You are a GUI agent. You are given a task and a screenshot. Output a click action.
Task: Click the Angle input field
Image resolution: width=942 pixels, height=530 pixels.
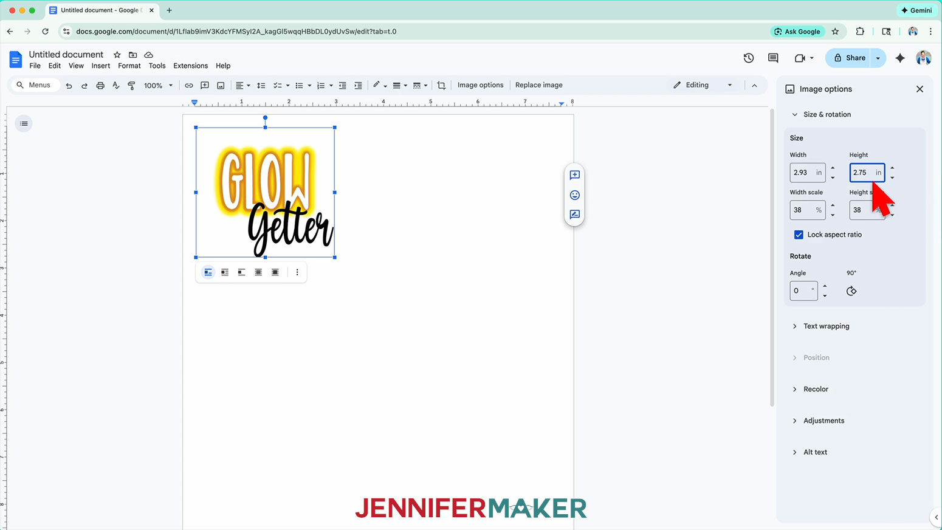(x=804, y=291)
